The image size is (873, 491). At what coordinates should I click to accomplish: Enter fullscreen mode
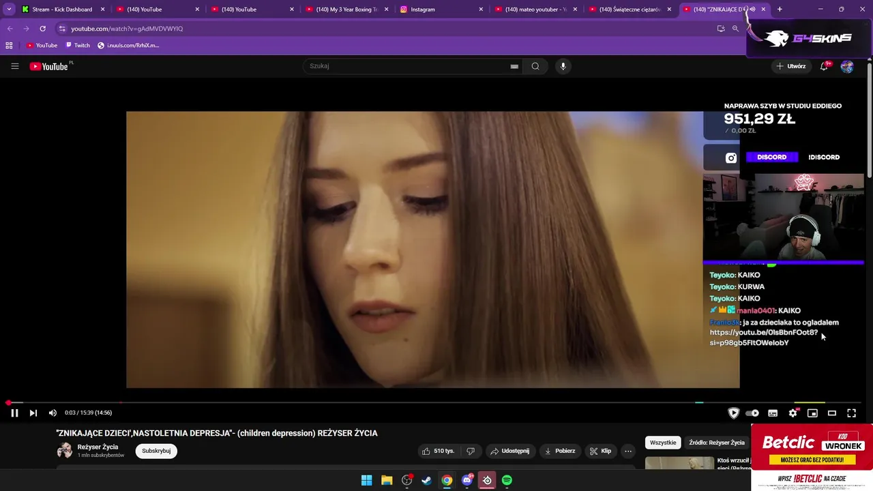coord(851,413)
